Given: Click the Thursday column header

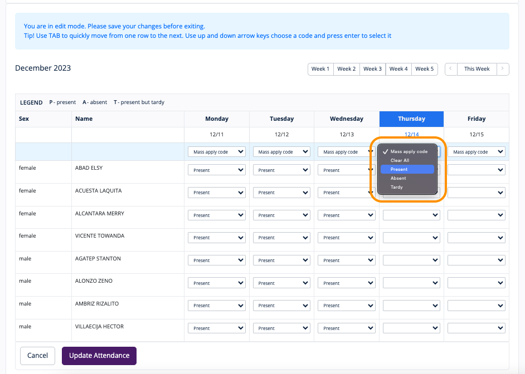Looking at the screenshot, I should pyautogui.click(x=411, y=119).
